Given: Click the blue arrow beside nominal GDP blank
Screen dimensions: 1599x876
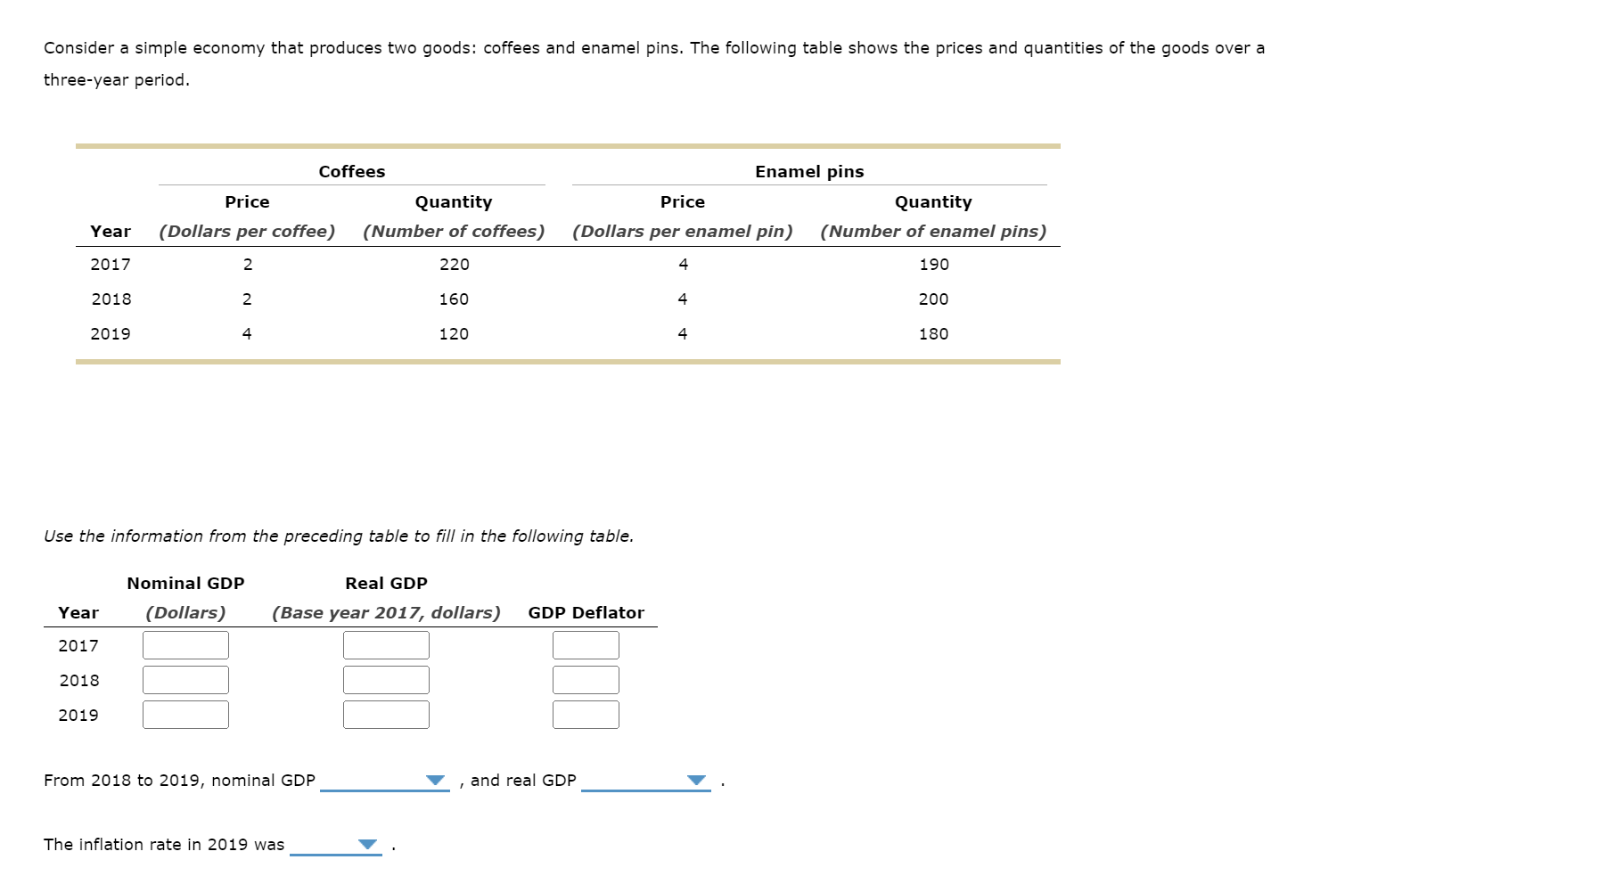Looking at the screenshot, I should pos(434,781).
